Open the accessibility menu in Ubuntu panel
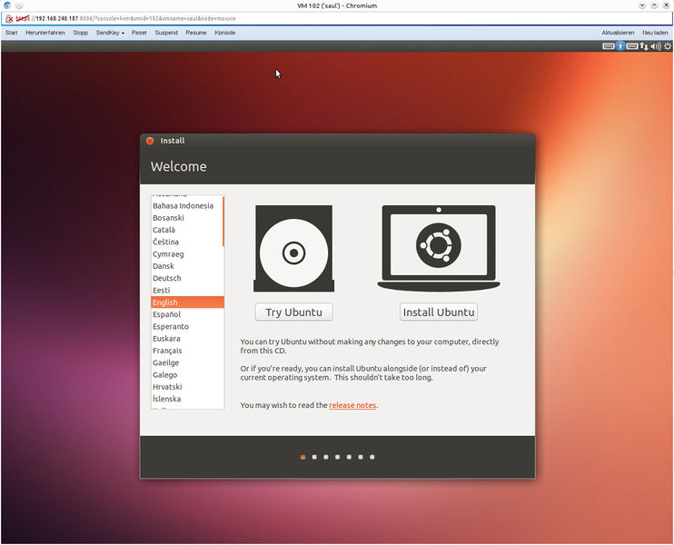 click(621, 45)
